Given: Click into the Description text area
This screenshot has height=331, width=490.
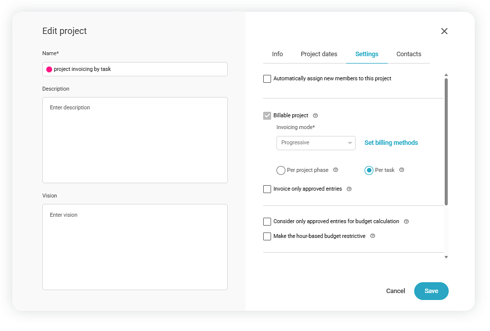Looking at the screenshot, I should pos(135,140).
